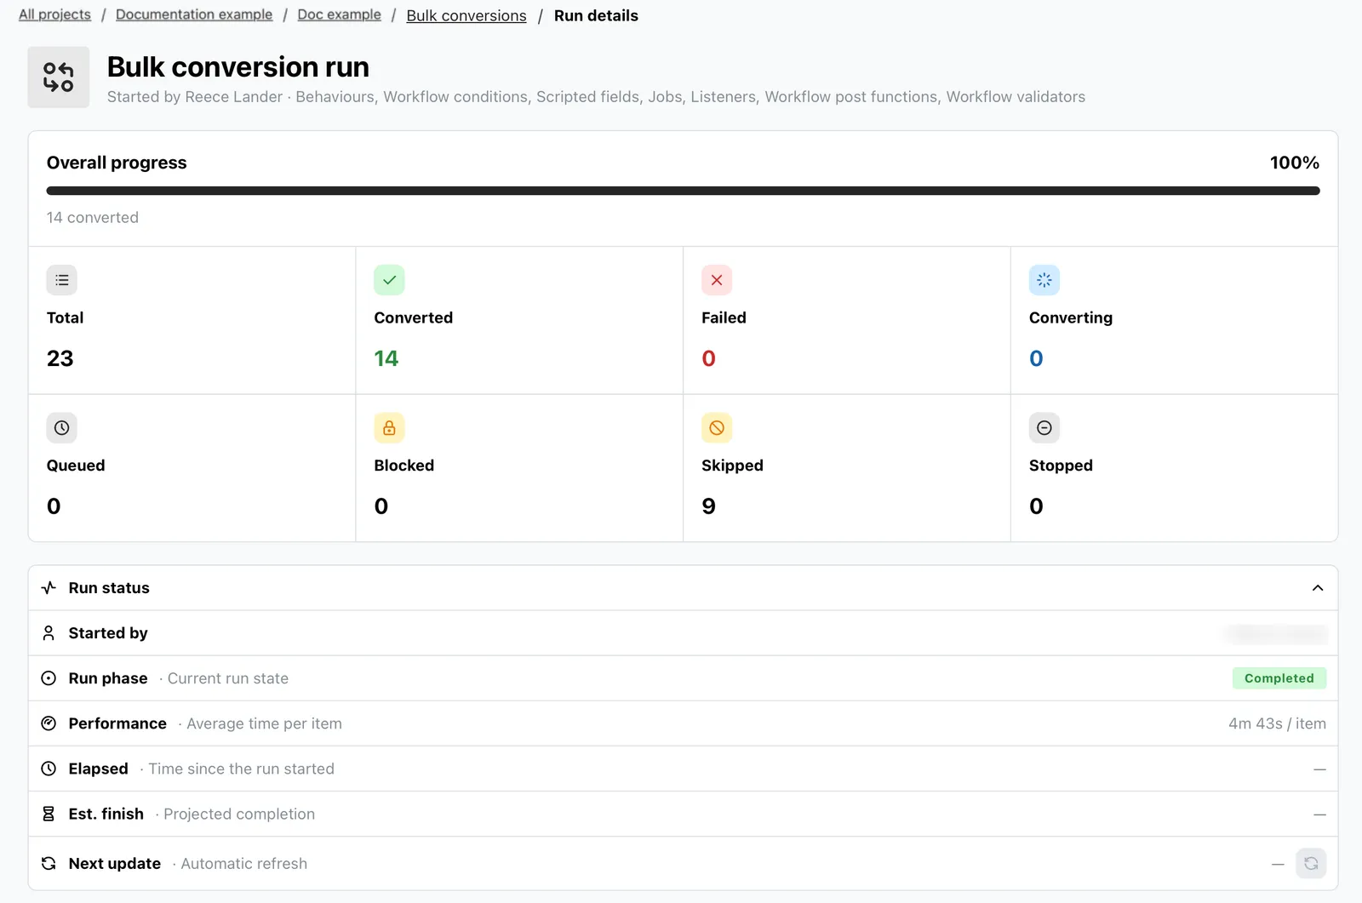
Task: Click the Stopped circle-minus icon
Action: point(1044,428)
